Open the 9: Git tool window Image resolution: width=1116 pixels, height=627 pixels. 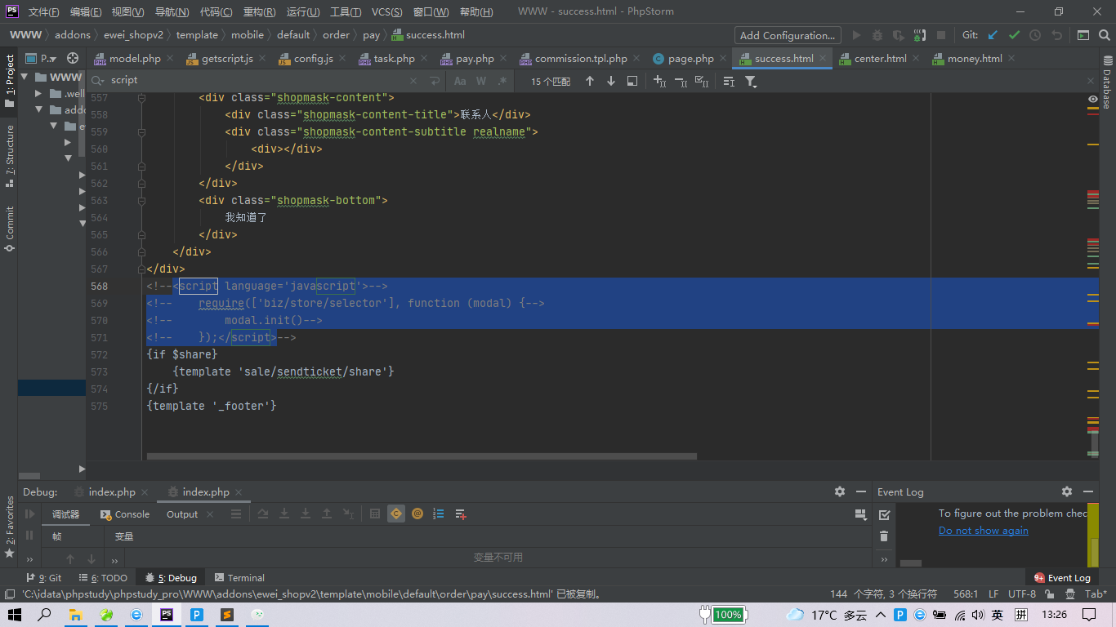point(44,577)
